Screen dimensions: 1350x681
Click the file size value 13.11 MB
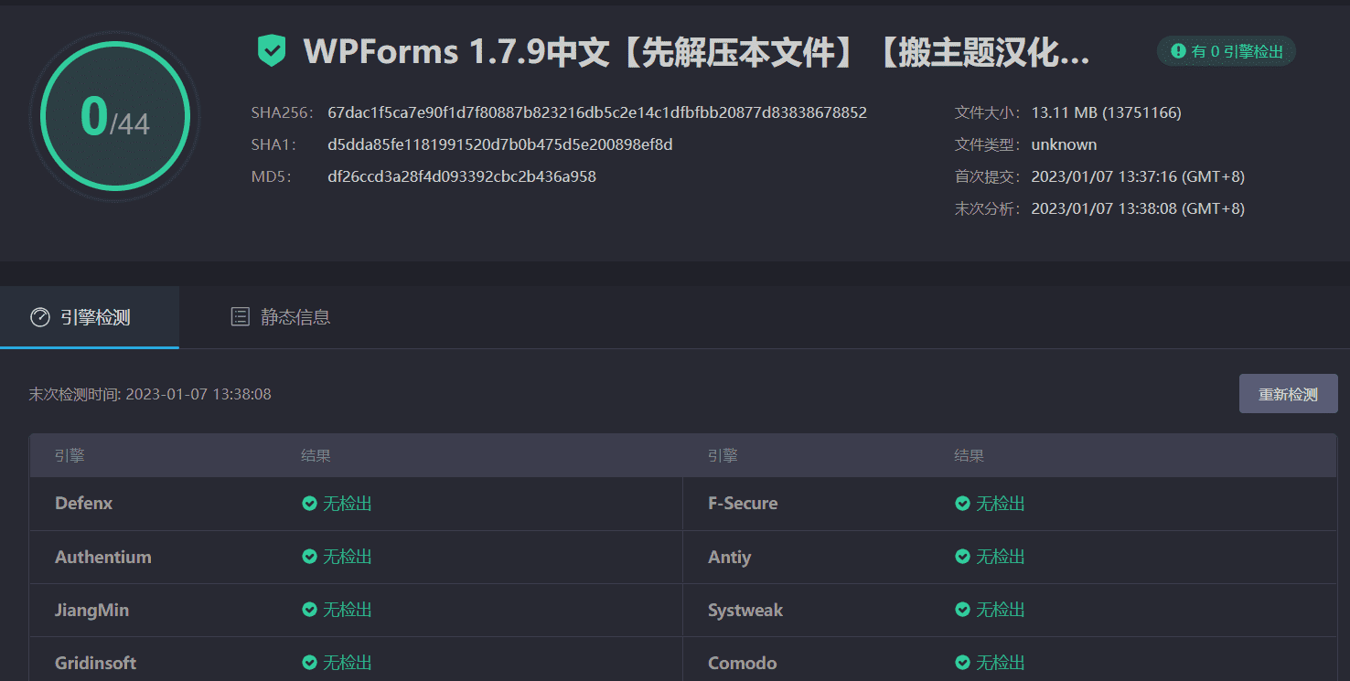[1107, 113]
